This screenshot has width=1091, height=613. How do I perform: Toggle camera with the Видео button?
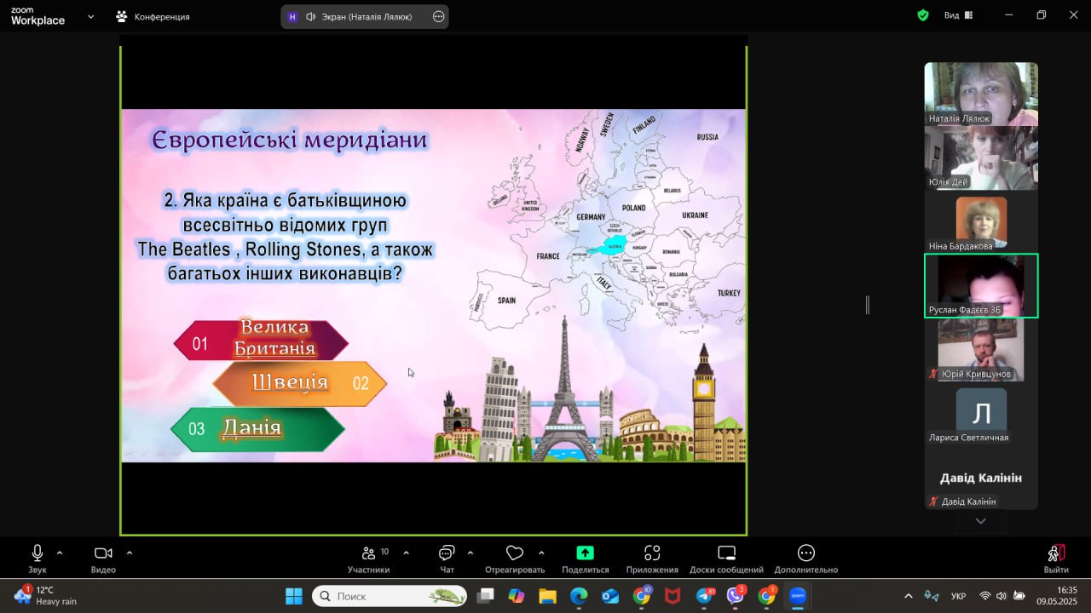103,559
